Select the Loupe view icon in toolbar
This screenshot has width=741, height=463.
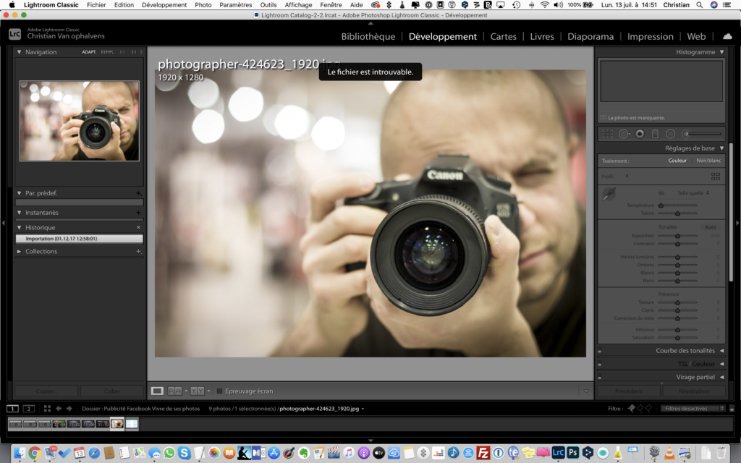[157, 391]
